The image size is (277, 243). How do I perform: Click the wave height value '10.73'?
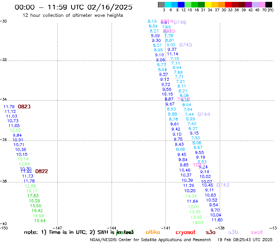pyautogui.click(x=13, y=121)
